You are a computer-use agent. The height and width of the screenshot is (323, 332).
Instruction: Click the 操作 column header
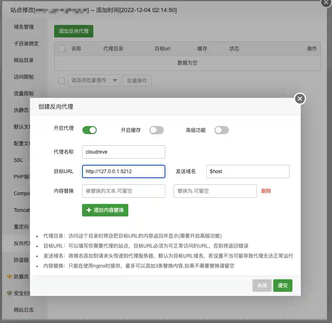pyautogui.click(x=312, y=49)
